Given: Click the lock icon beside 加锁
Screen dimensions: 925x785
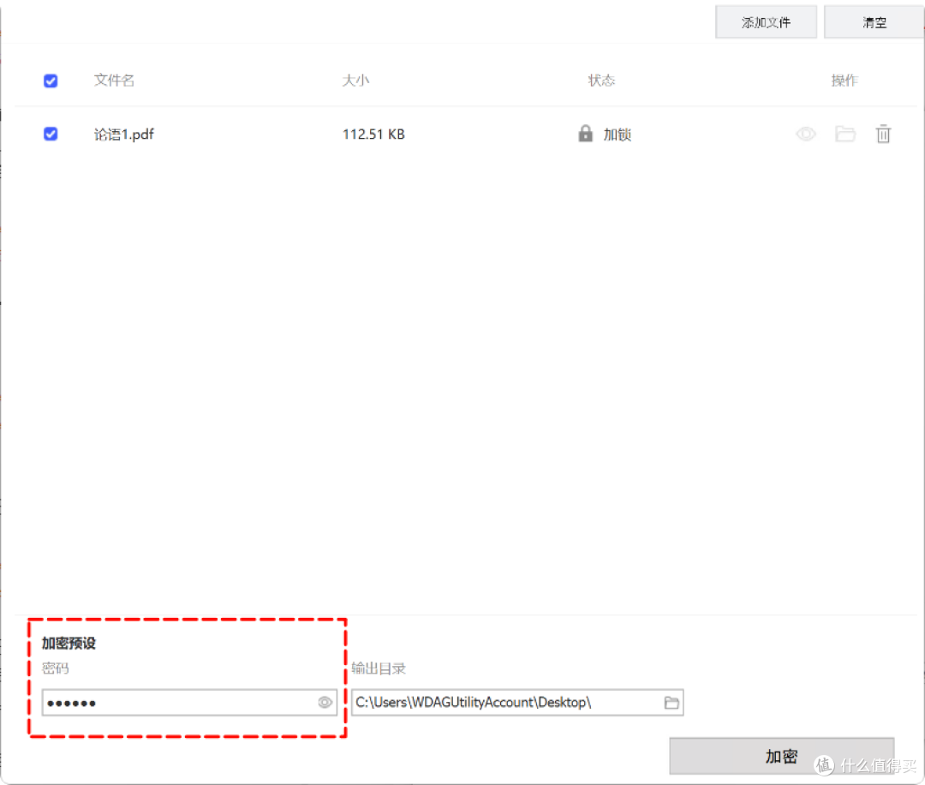Looking at the screenshot, I should click(585, 134).
